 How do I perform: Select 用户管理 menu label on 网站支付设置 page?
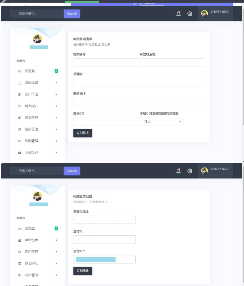click(31, 252)
